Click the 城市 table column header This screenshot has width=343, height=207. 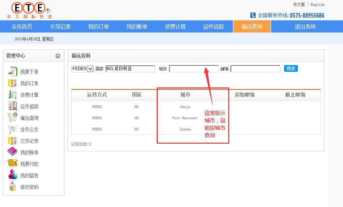pos(185,95)
